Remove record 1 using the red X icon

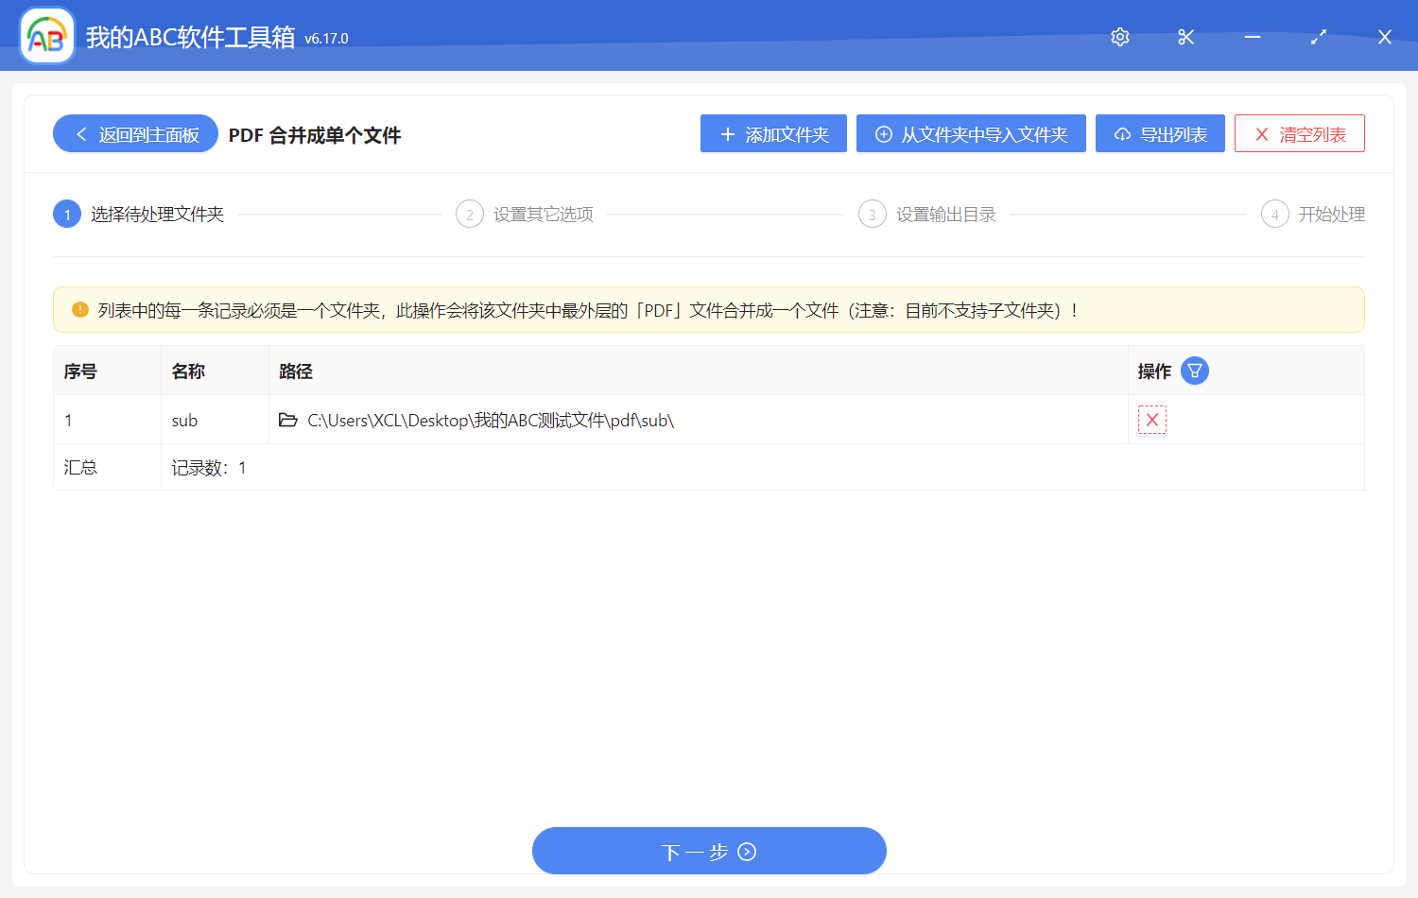1151,419
